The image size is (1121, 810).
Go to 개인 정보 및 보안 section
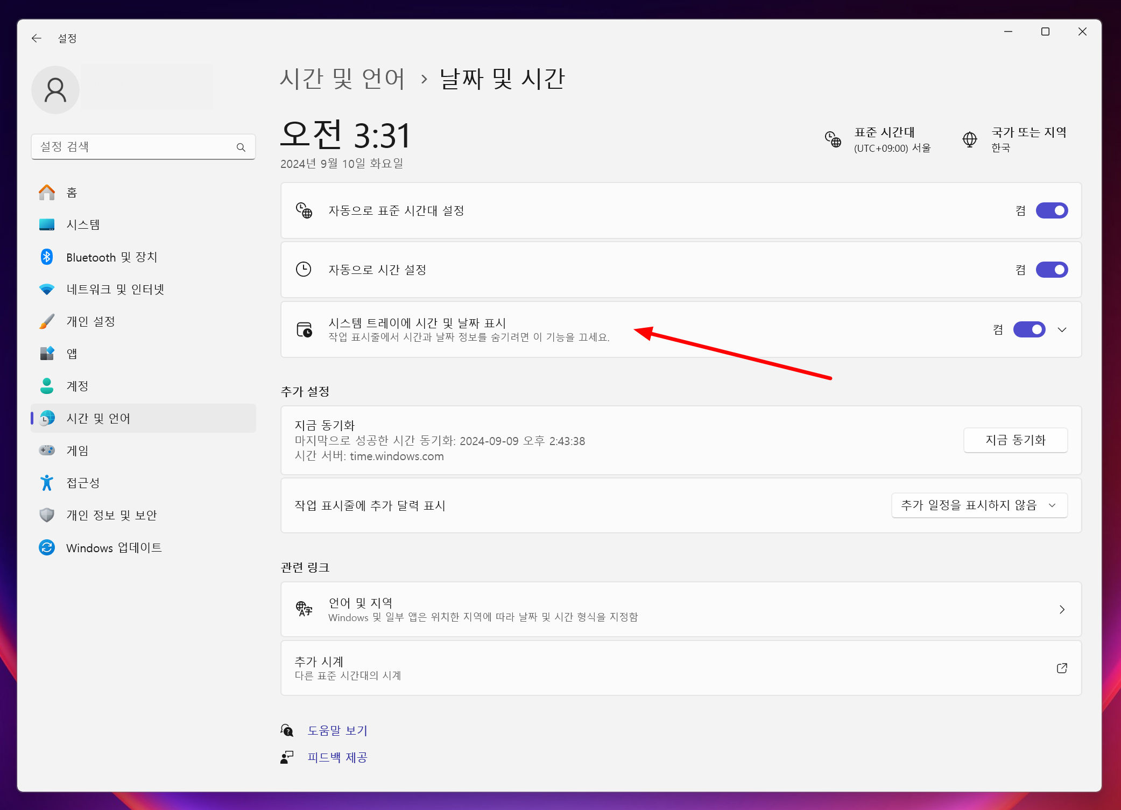(111, 515)
